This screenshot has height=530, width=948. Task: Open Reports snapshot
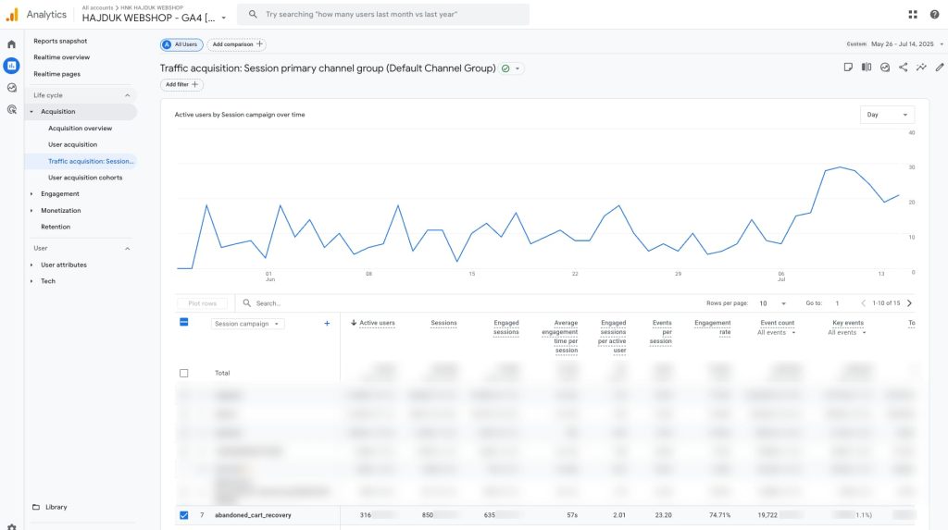(60, 41)
